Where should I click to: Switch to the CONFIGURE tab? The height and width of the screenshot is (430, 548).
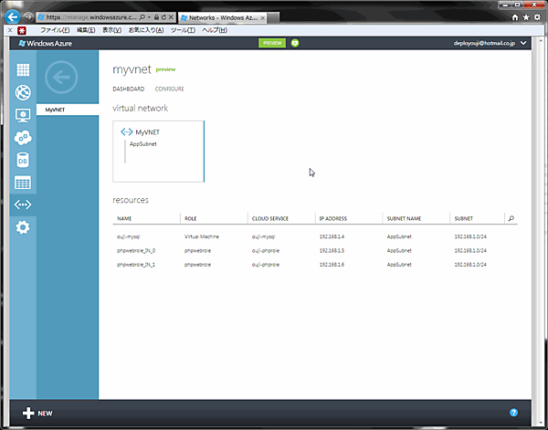click(169, 89)
